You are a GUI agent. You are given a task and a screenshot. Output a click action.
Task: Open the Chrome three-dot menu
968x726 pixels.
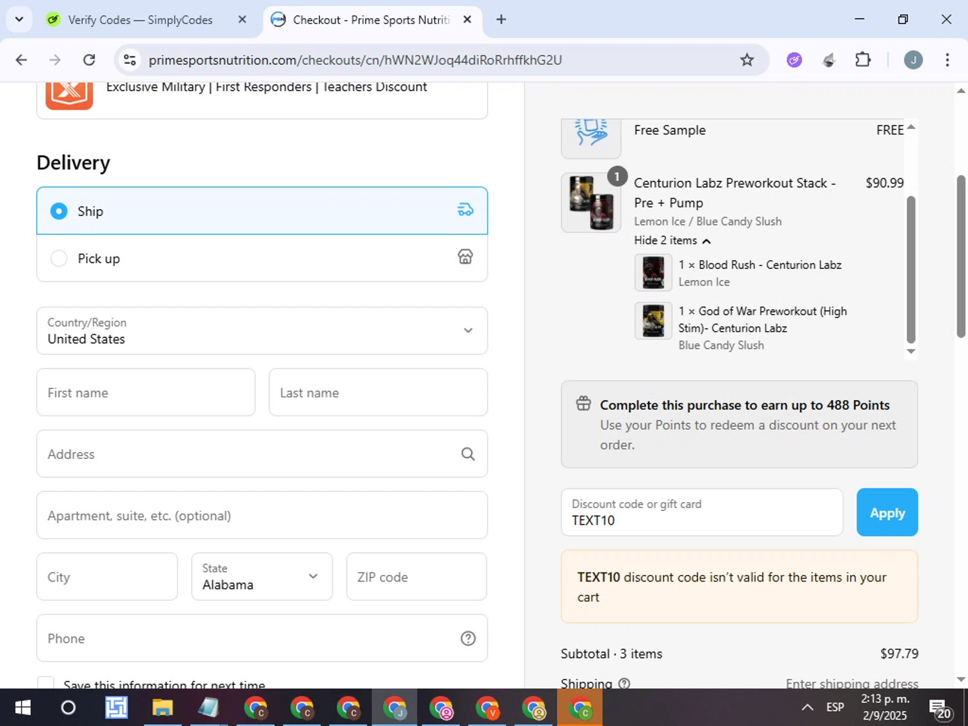(x=947, y=60)
